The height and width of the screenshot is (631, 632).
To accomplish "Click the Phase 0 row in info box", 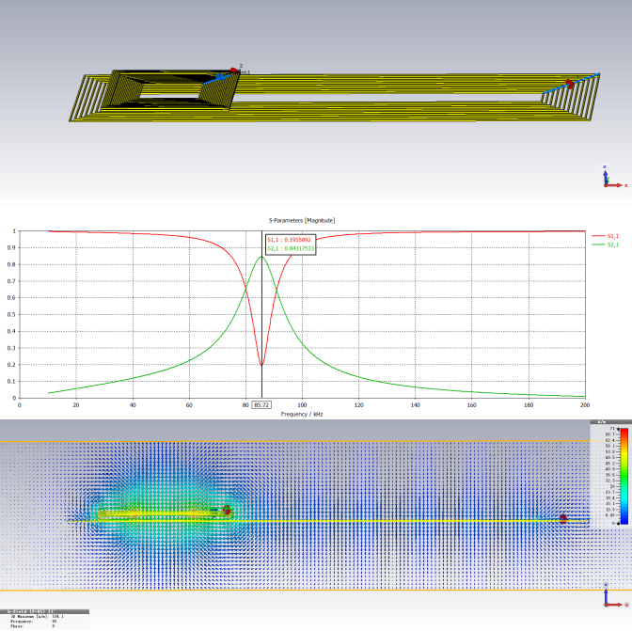I will 32,626.
